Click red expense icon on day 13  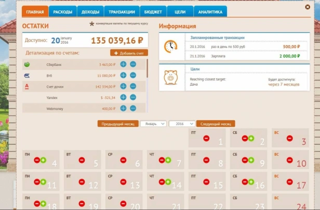123,182
